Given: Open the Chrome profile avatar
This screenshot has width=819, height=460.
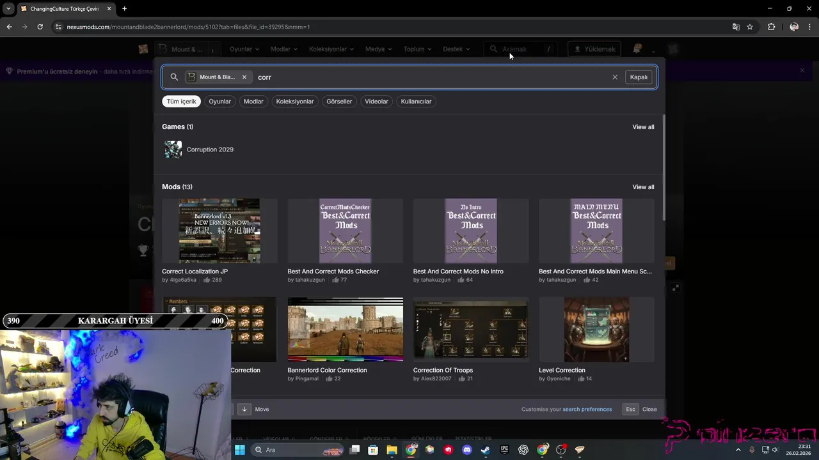Looking at the screenshot, I should tap(794, 27).
